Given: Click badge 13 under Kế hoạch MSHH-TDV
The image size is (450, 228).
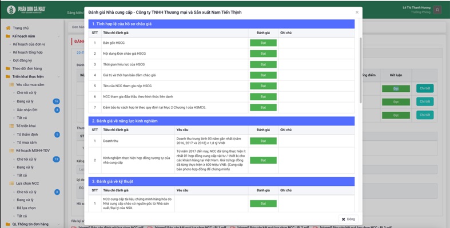Looking at the screenshot, I should click(57, 160).
